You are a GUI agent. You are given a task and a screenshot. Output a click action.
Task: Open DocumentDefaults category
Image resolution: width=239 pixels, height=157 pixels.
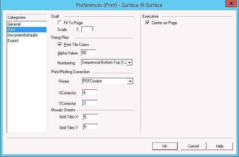pos(23,35)
